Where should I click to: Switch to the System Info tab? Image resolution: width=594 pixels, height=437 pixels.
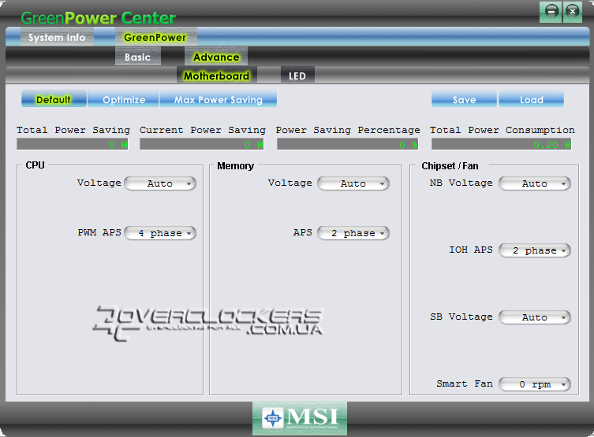[57, 38]
